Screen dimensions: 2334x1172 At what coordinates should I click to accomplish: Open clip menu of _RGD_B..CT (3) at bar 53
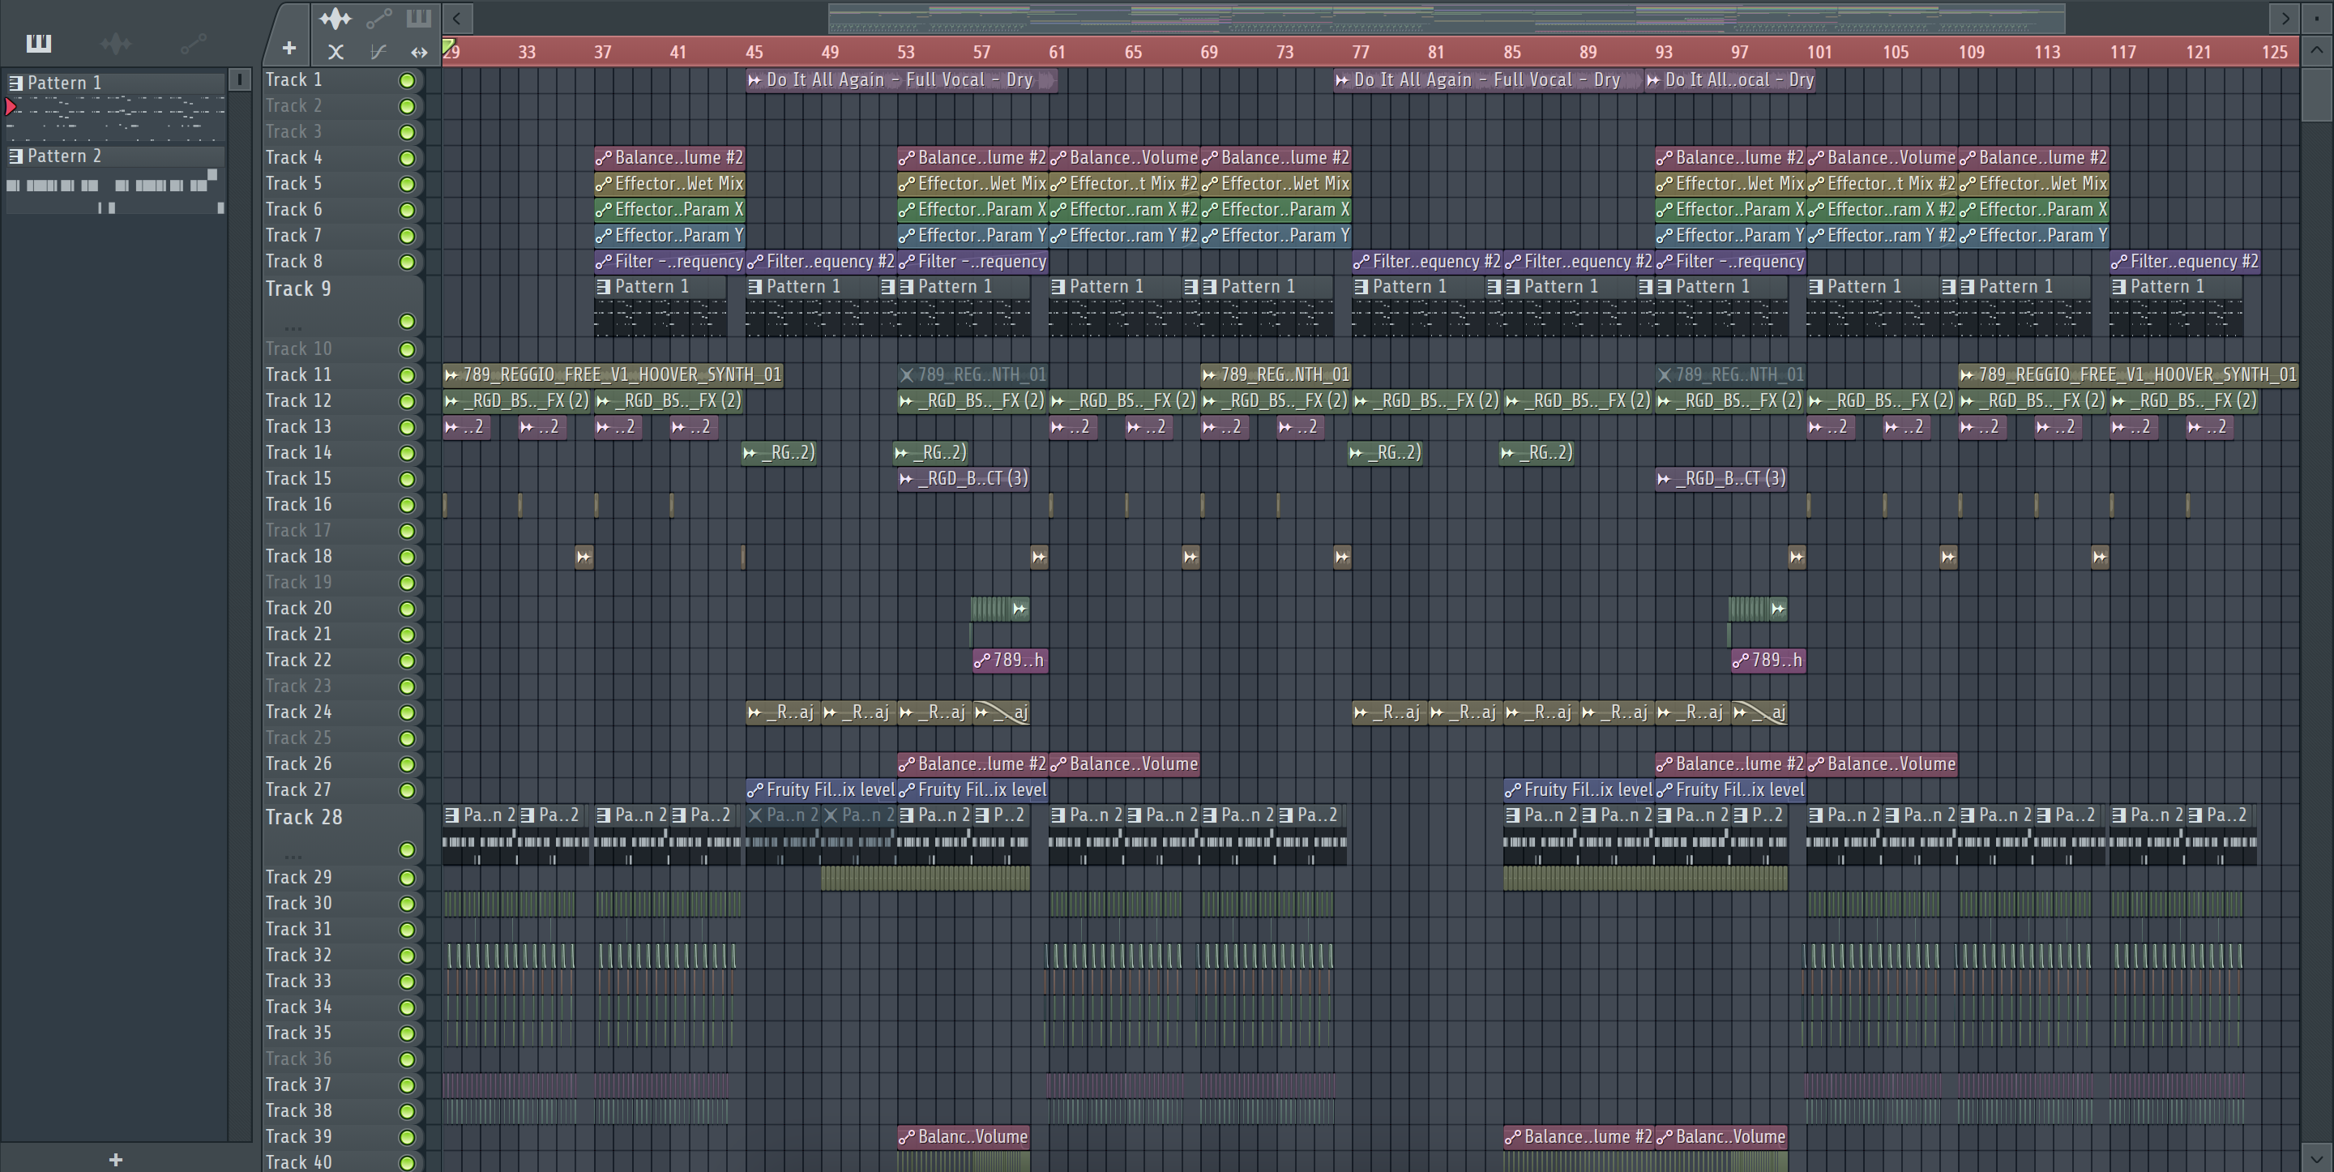pyautogui.click(x=906, y=478)
